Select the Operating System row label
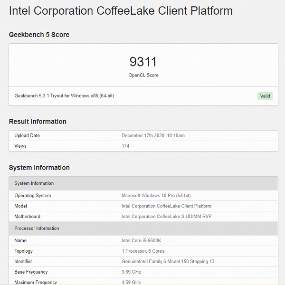This screenshot has height=285, width=285. point(33,196)
